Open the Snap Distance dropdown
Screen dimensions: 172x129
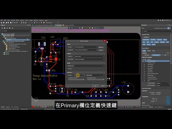coord(169,83)
